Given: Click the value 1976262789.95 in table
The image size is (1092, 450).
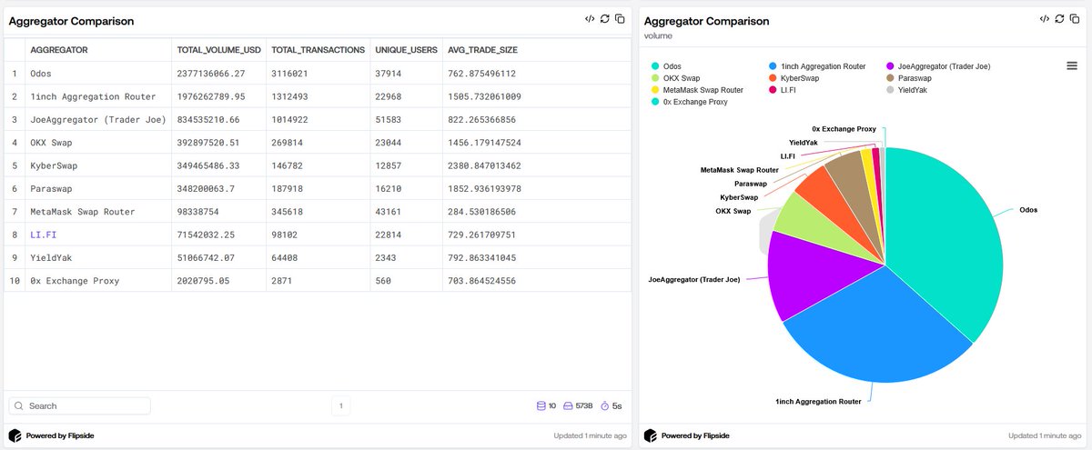Looking at the screenshot, I should tap(210, 96).
